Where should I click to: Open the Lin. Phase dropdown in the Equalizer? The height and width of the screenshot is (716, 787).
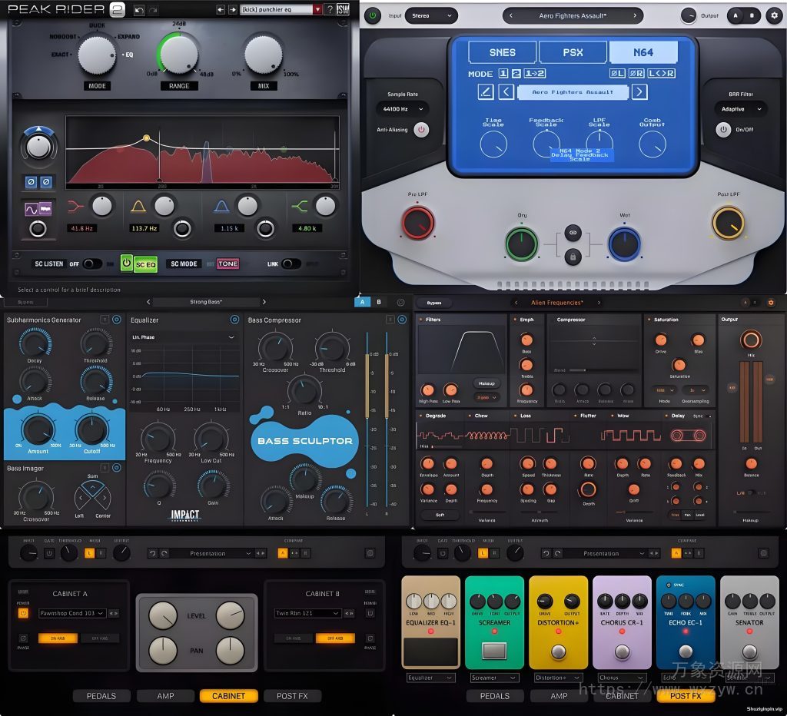[x=184, y=336]
